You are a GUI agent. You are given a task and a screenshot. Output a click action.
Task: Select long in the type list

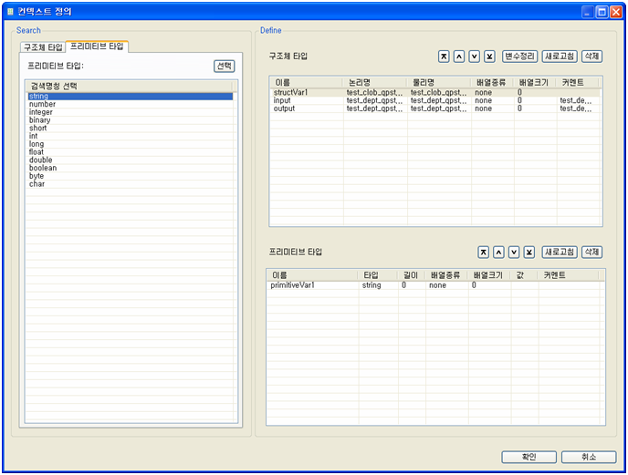131,144
